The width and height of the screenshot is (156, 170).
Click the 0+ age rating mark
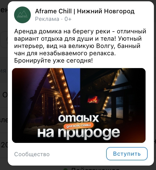(x=68, y=19)
